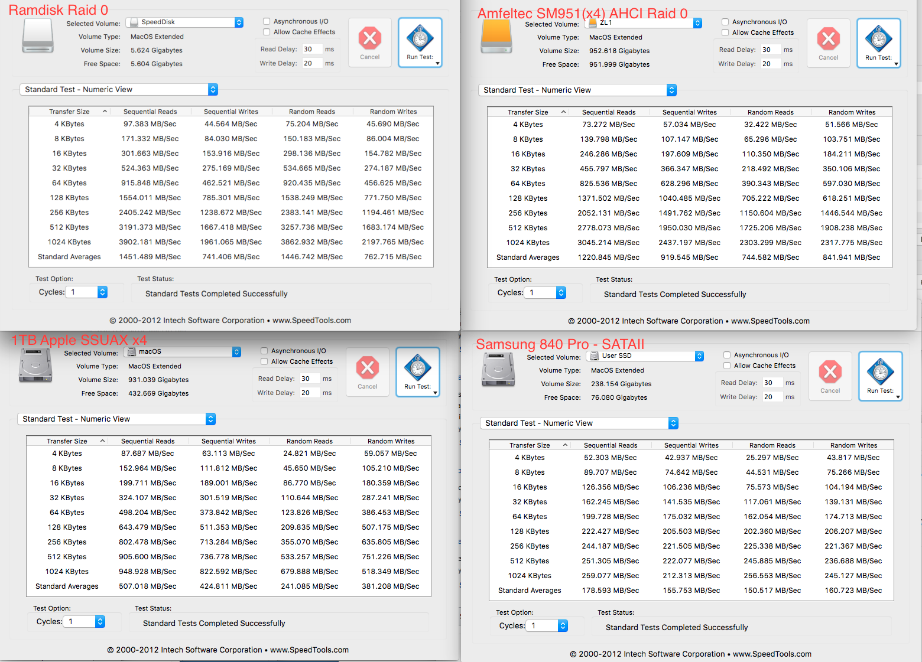Enable Asynchronous I/O in Apple SSUAX window

click(264, 351)
